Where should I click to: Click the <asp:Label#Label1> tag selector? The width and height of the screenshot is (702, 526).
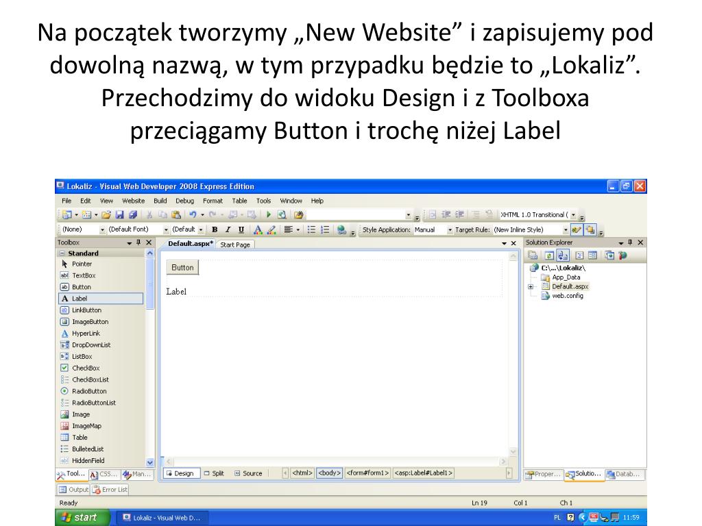pyautogui.click(x=424, y=473)
